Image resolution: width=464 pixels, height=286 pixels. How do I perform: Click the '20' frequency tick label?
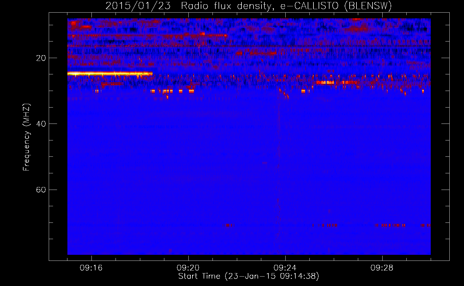pos(41,58)
